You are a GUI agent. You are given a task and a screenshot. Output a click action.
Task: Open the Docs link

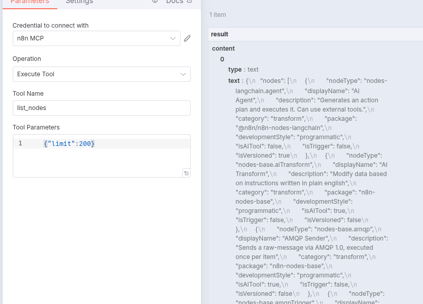coord(179,2)
